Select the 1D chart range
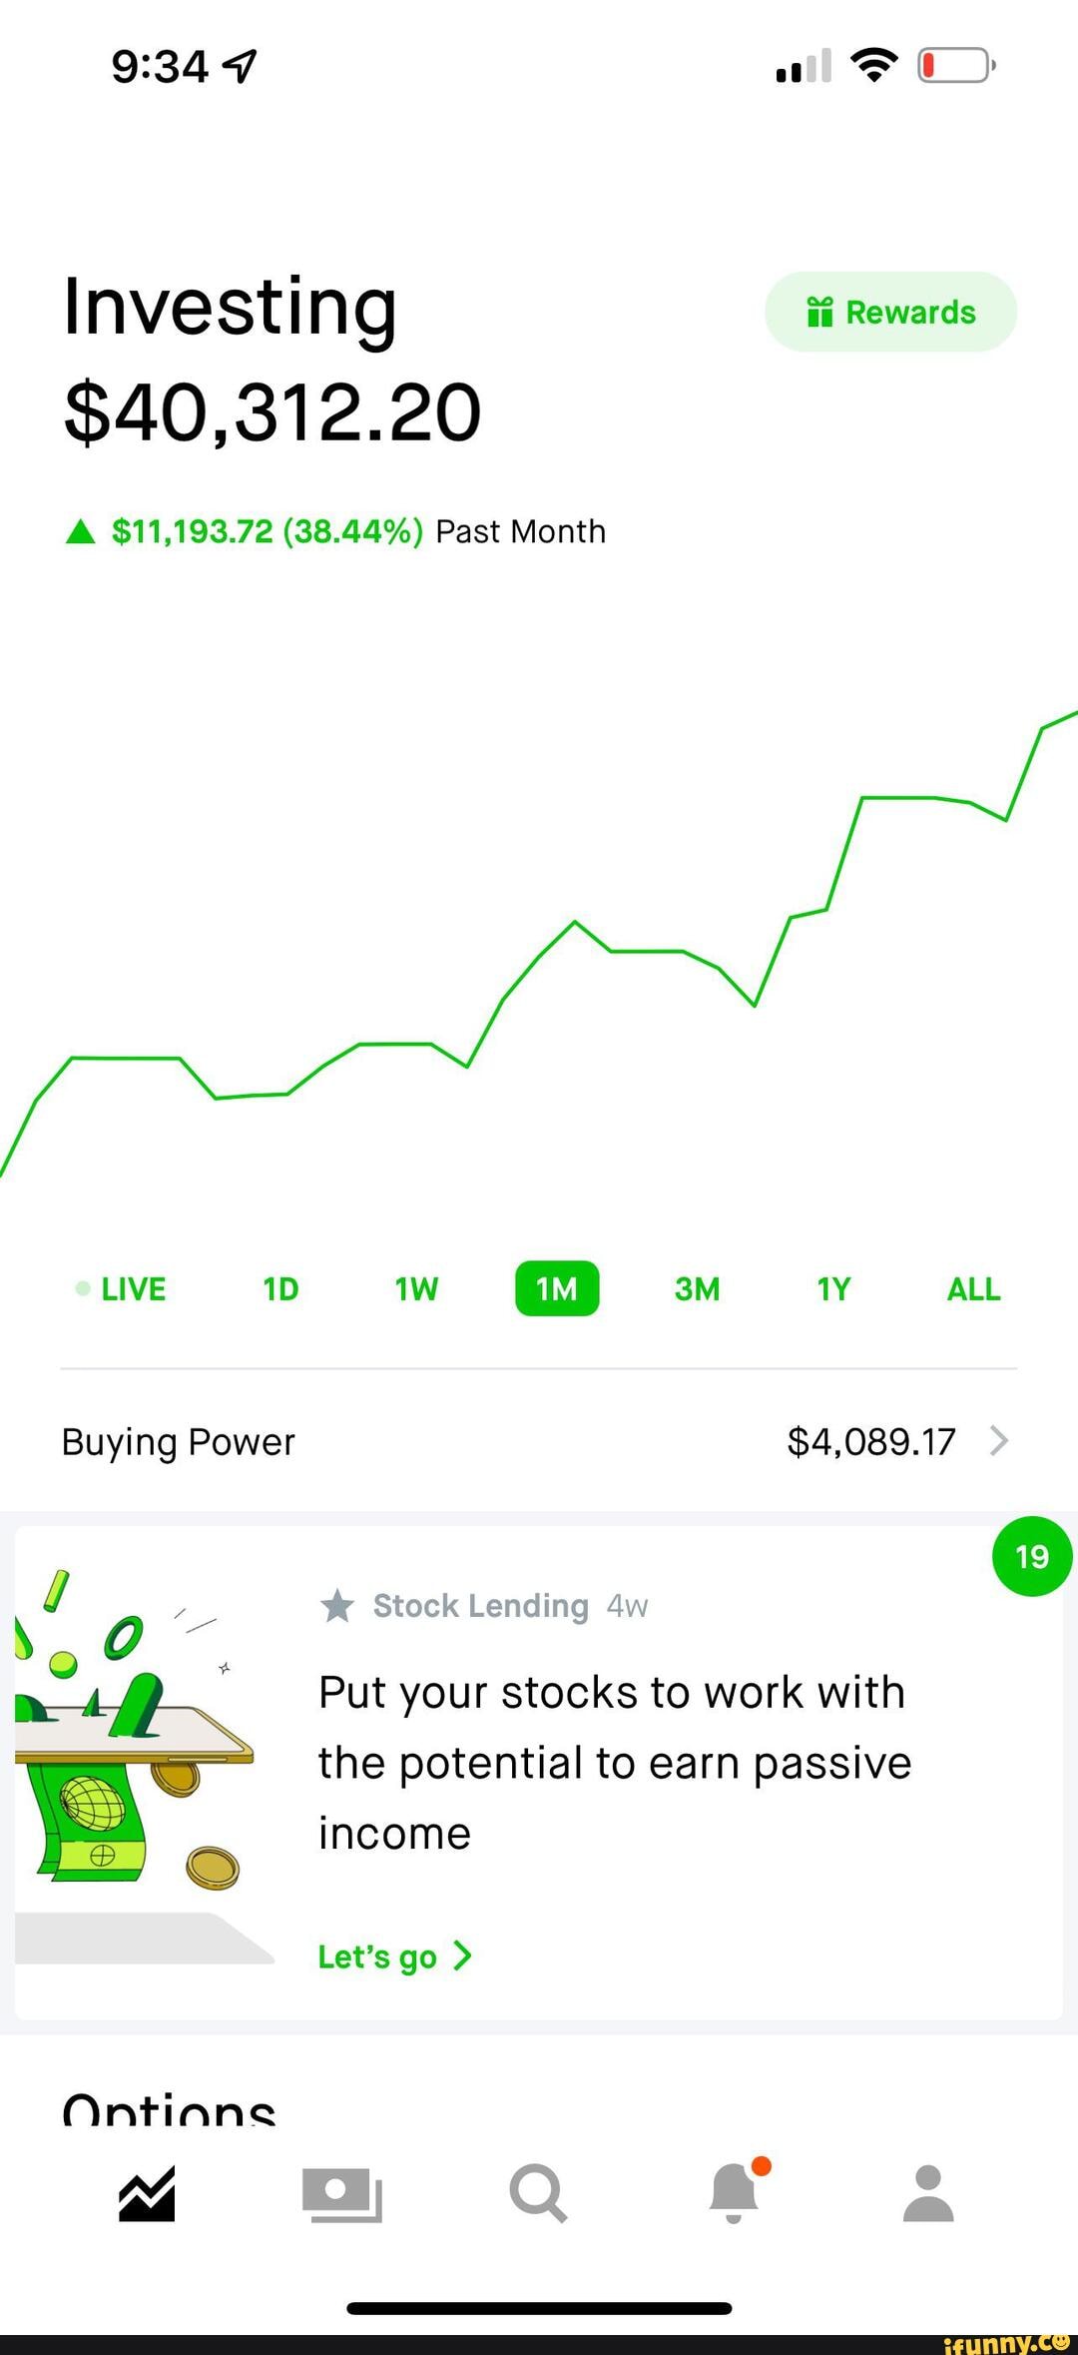The width and height of the screenshot is (1078, 2355). 280,1289
